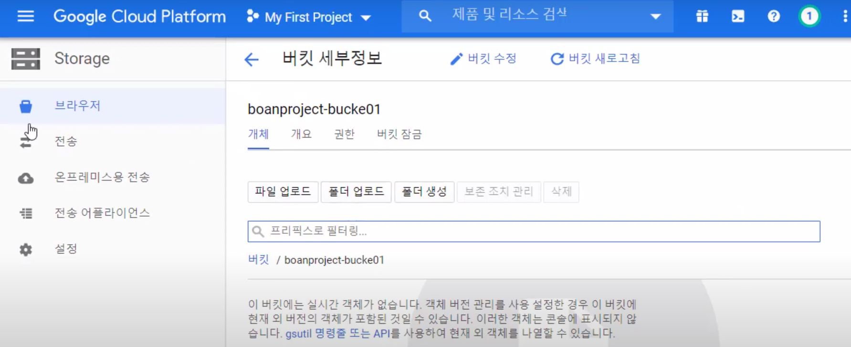Click the 삭제 button

pos(561,192)
